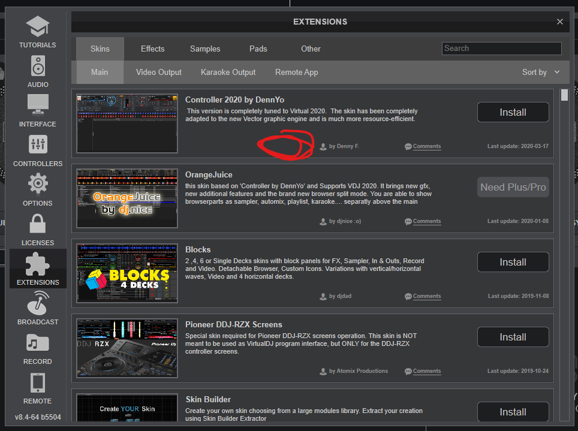Image resolution: width=578 pixels, height=431 pixels.
Task: Click 'by Denny F.' author name
Action: pyautogui.click(x=344, y=146)
